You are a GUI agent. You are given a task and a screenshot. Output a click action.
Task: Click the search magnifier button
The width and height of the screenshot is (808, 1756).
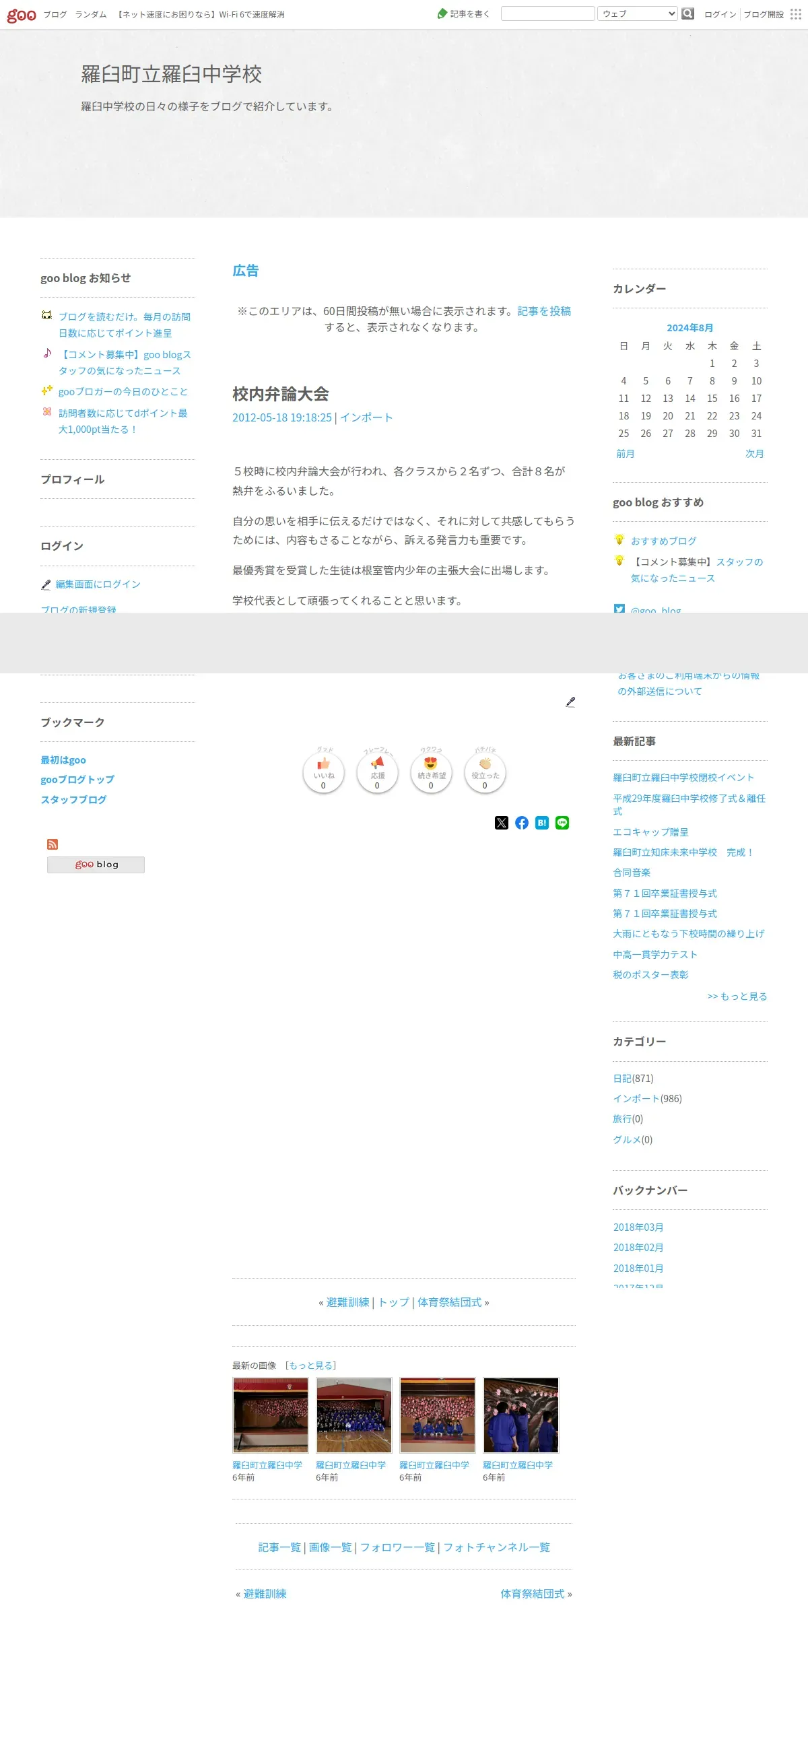pyautogui.click(x=688, y=13)
